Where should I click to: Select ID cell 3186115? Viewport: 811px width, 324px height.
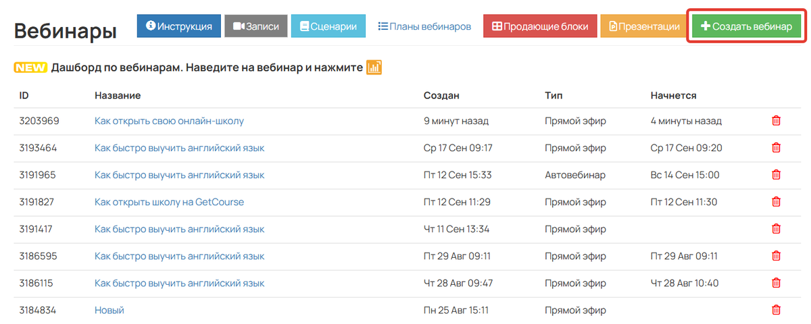(36, 283)
